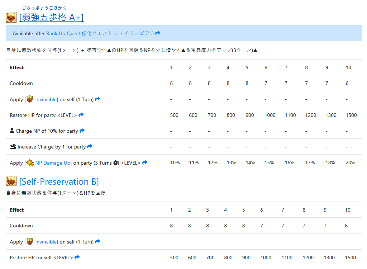The height and width of the screenshot is (269, 367).
Task: Click arrow icon after Restore HP for self
Action: 77,257
